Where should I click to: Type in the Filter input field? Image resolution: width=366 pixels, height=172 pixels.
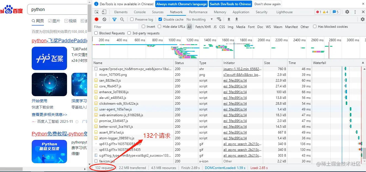click(116, 27)
